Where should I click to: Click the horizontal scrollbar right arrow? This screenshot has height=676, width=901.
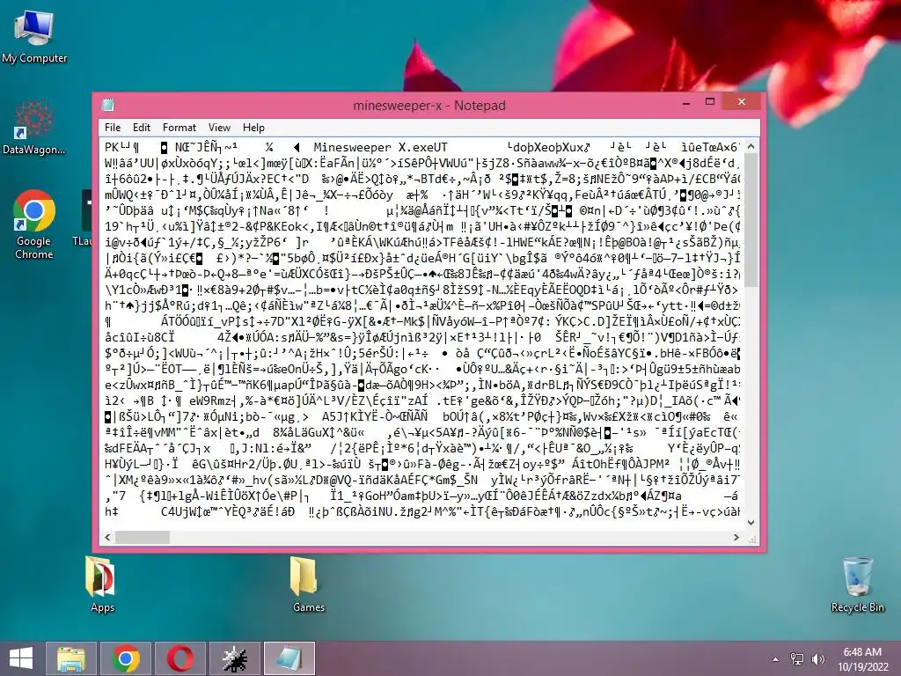tap(736, 537)
